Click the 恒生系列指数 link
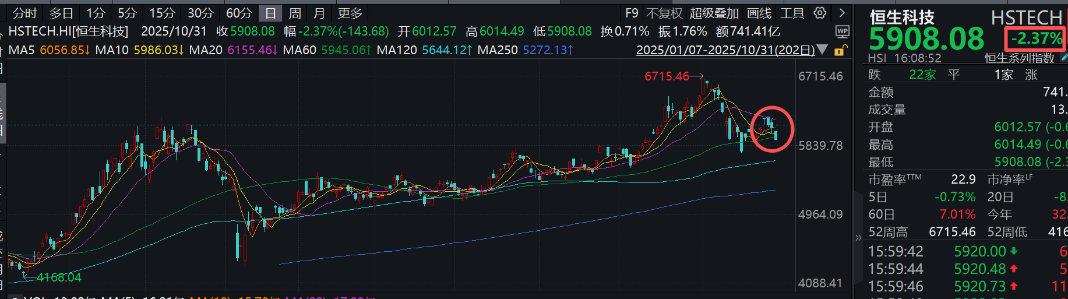1068x299 pixels. (1019, 58)
